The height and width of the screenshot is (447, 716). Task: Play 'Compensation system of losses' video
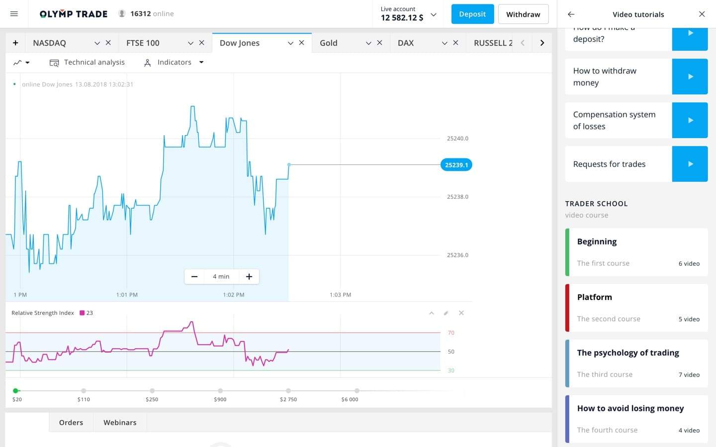point(690,120)
